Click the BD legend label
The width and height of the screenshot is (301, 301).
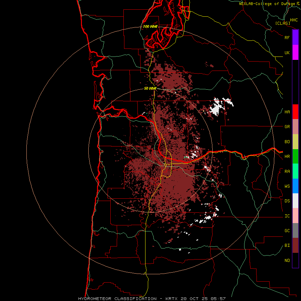click(x=287, y=142)
